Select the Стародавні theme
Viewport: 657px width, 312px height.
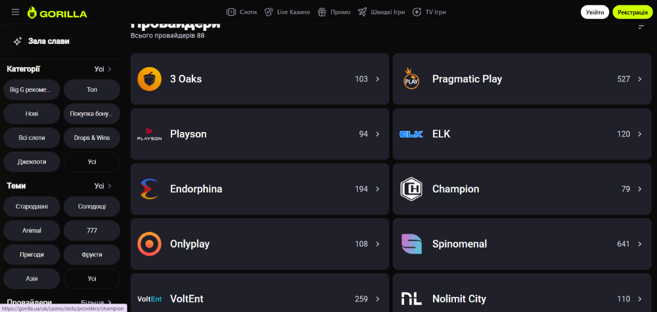[x=32, y=206]
